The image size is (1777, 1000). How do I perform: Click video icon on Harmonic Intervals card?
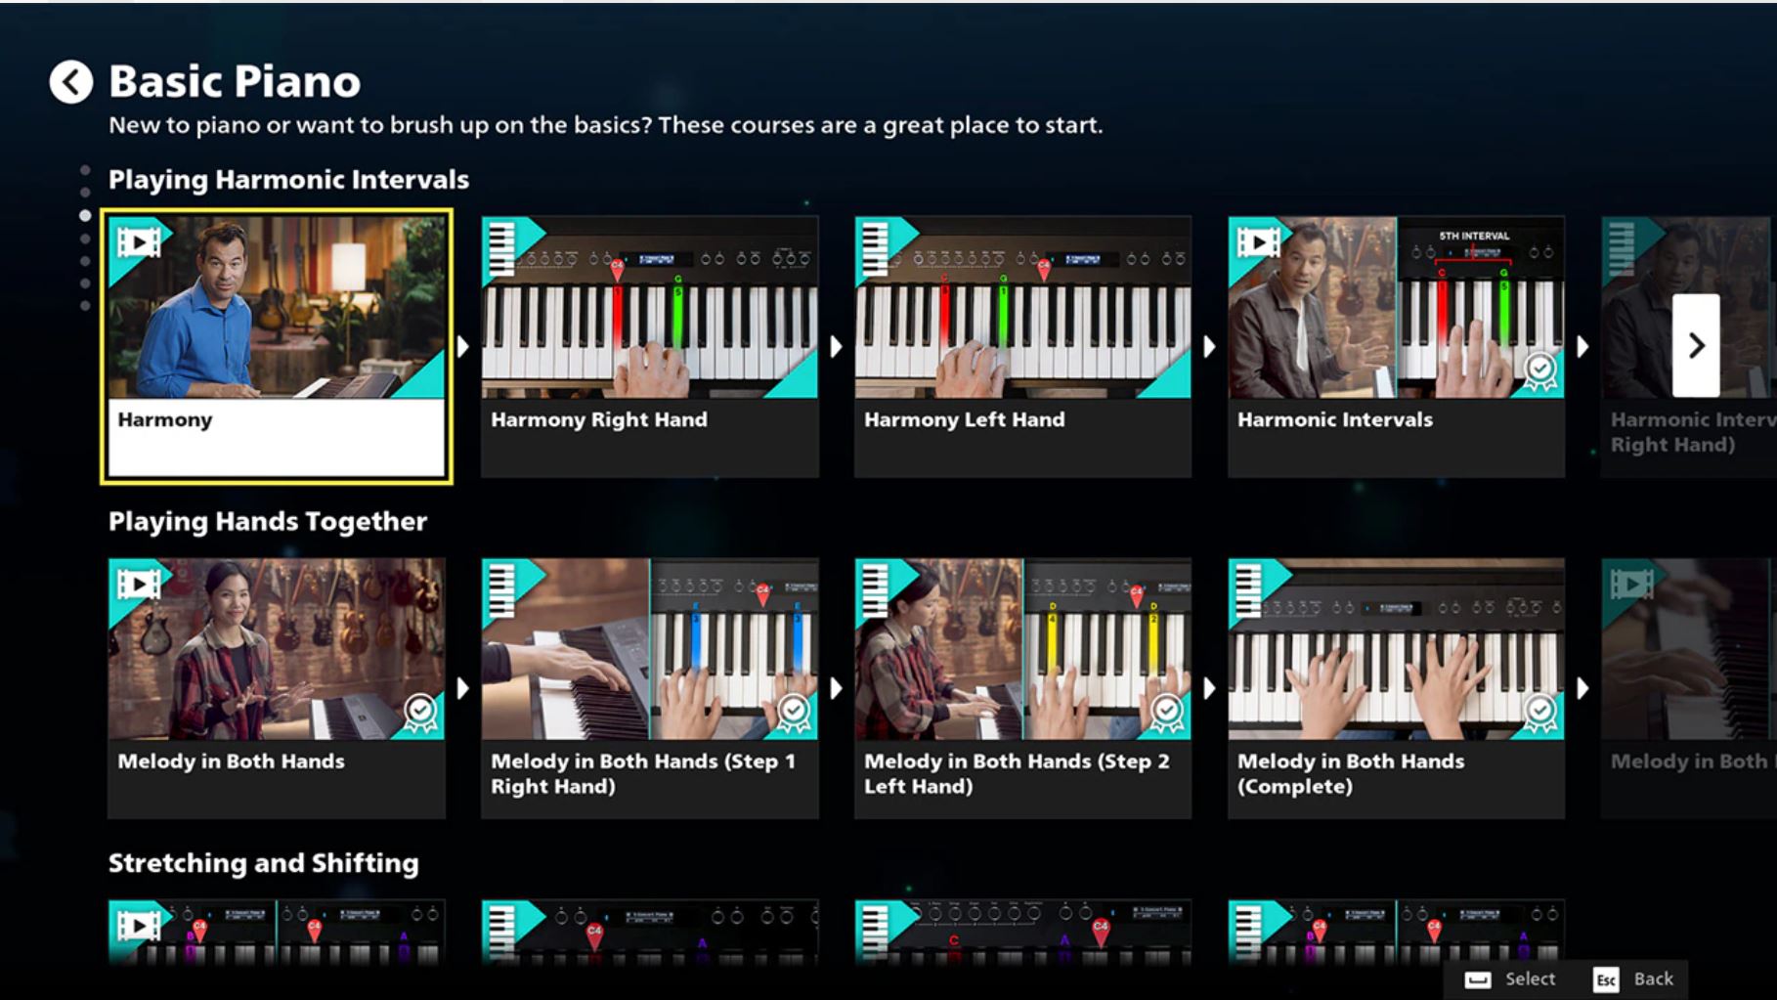click(x=1259, y=241)
